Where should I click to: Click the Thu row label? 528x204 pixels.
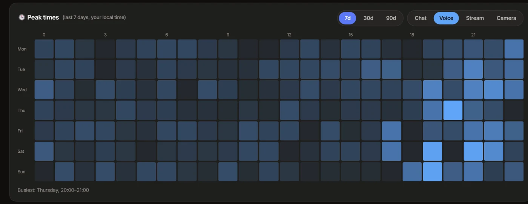pos(21,110)
